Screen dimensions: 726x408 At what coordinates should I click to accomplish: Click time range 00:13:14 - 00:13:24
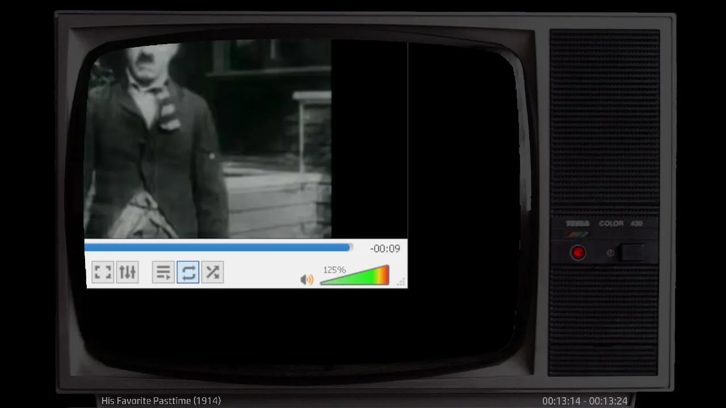[585, 401]
